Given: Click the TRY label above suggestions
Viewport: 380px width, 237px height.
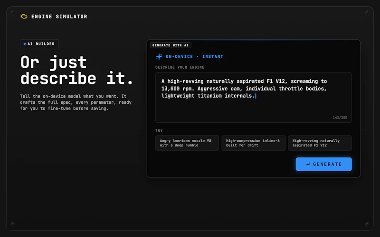Looking at the screenshot, I should 159,130.
